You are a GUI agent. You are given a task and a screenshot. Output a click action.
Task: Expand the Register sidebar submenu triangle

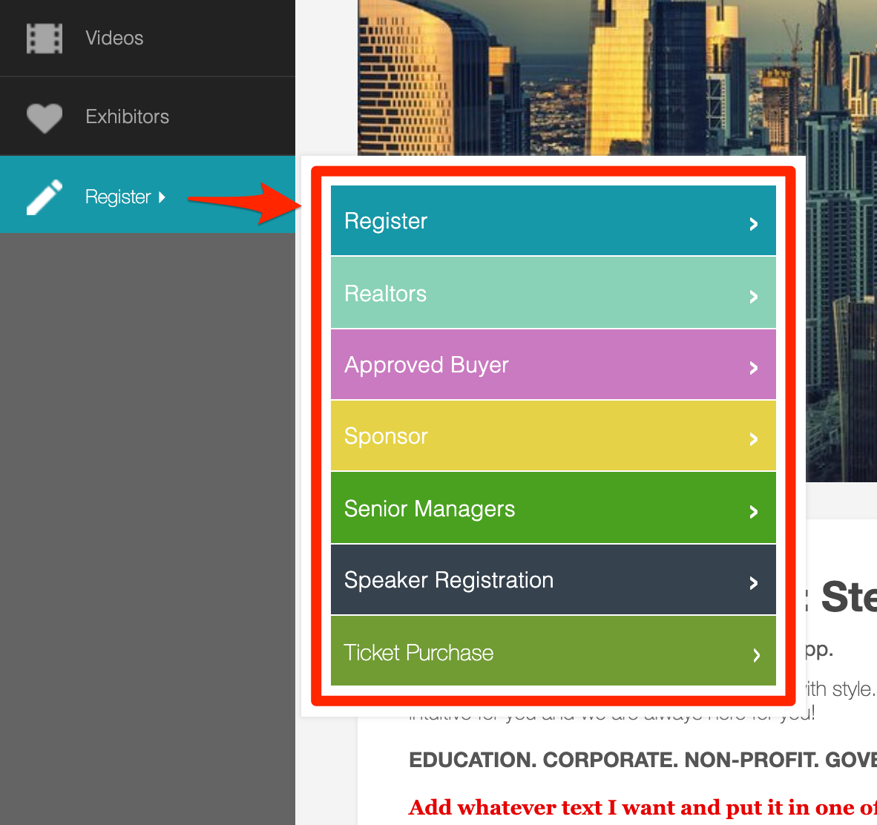(162, 197)
